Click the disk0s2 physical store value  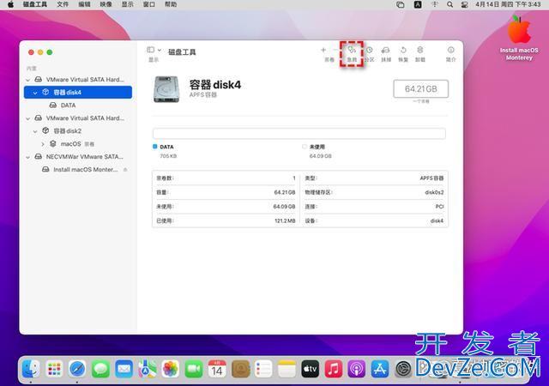(x=434, y=192)
